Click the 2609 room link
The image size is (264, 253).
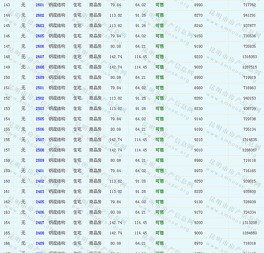(x=40, y=77)
